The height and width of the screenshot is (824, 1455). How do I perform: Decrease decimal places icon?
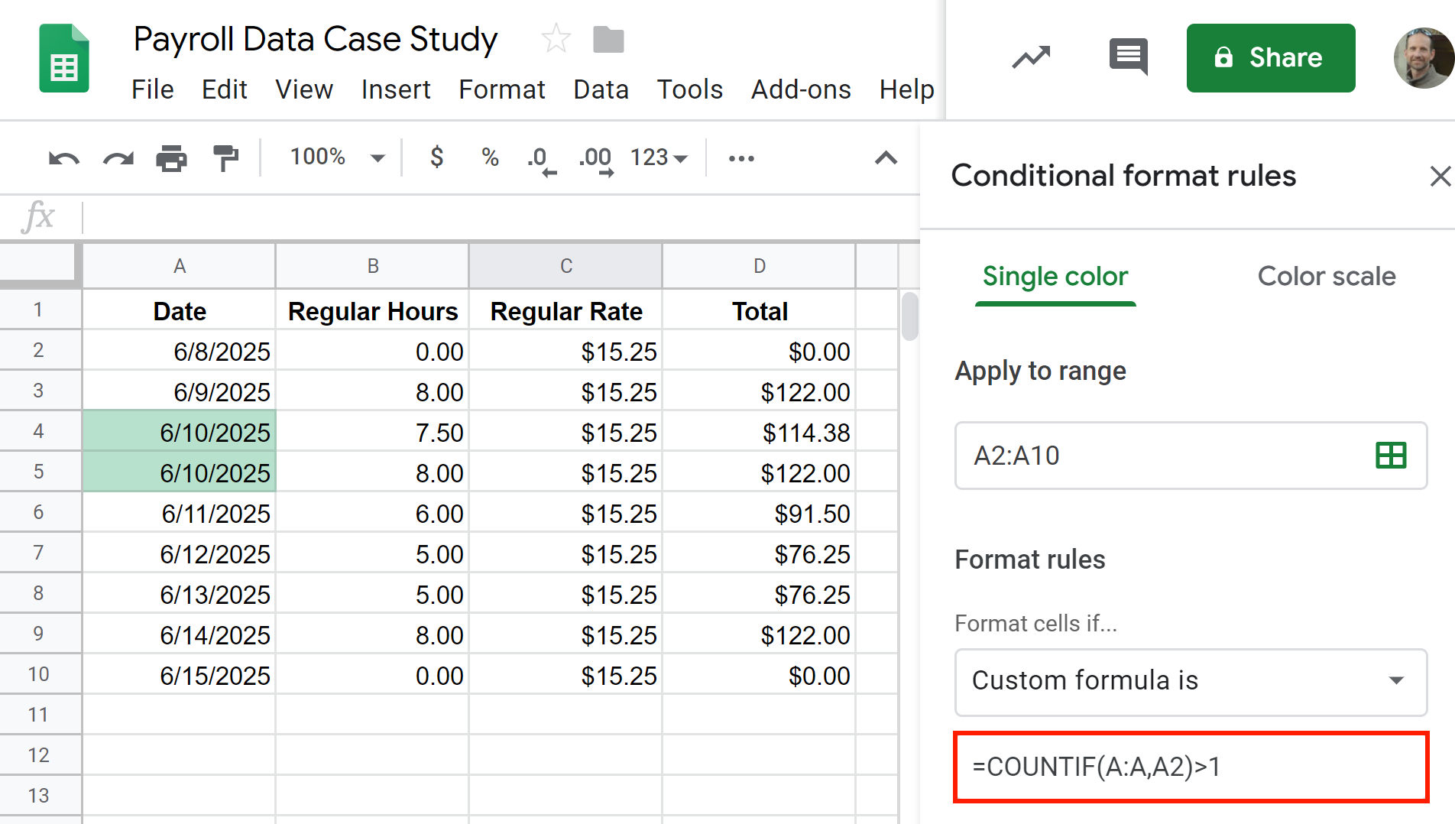pos(541,159)
